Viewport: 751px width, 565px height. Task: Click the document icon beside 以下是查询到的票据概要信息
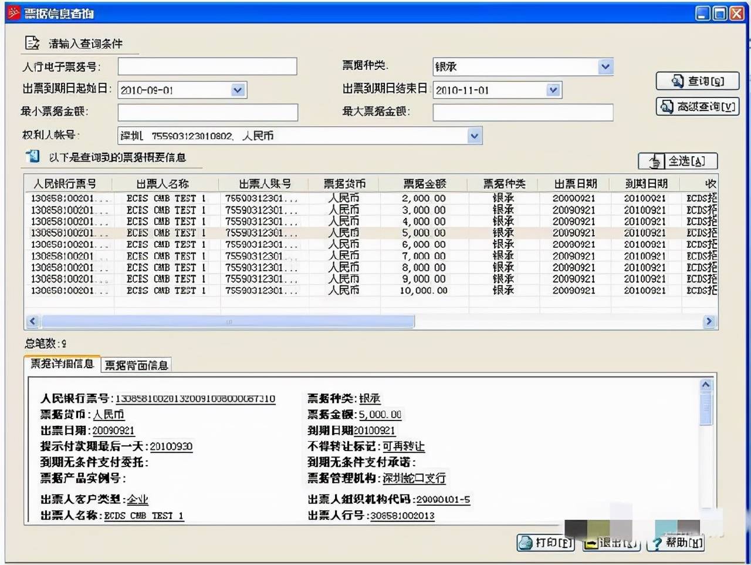point(33,156)
